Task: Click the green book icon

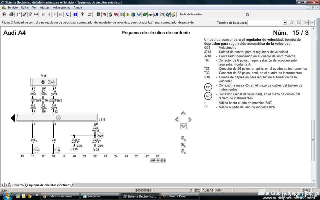Action: tap(145, 14)
